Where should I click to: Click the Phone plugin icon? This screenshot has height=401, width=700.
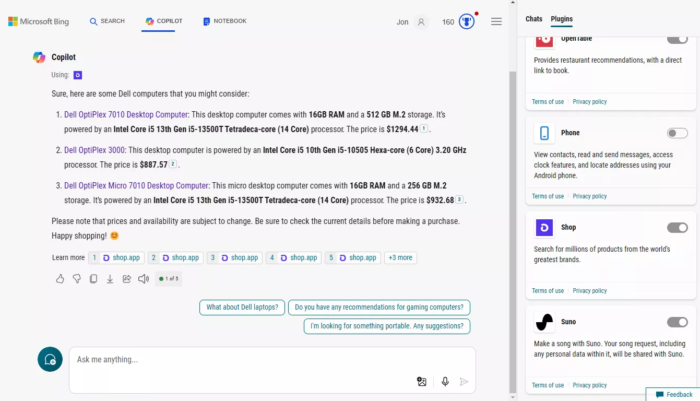(544, 133)
